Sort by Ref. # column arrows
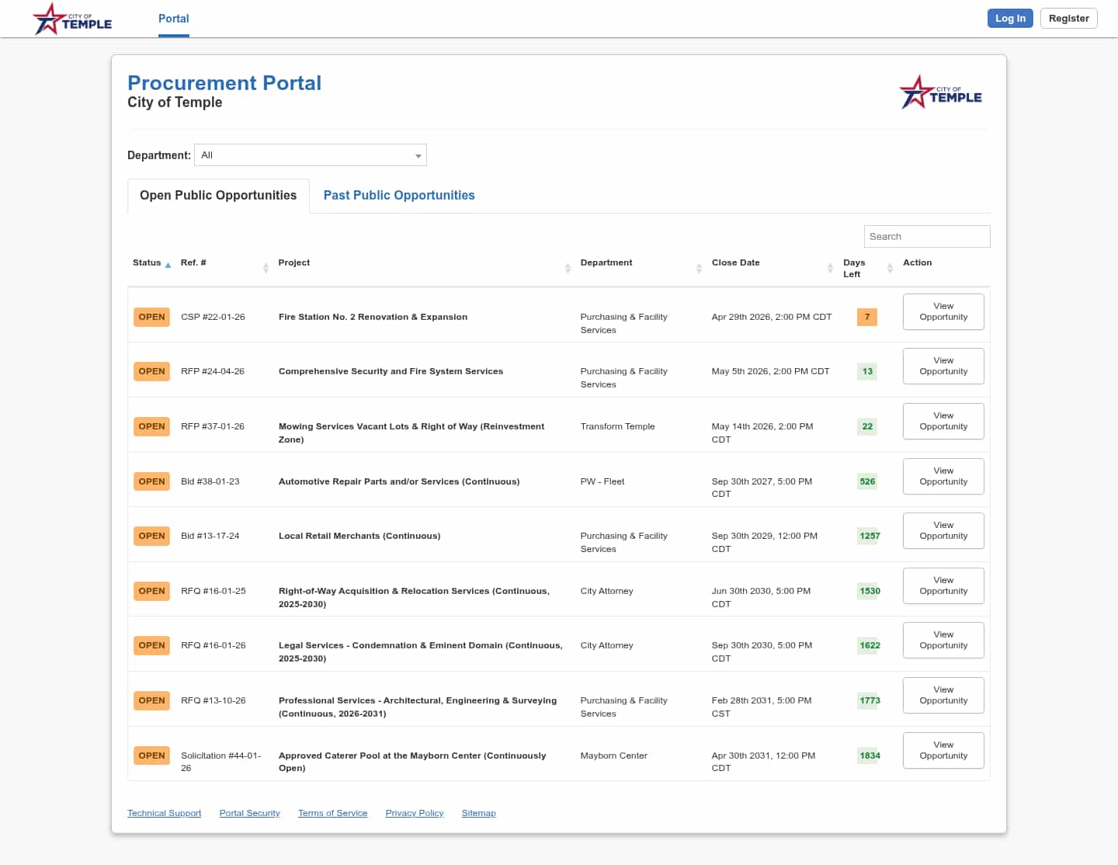Viewport: 1118px width, 865px height. click(x=266, y=268)
